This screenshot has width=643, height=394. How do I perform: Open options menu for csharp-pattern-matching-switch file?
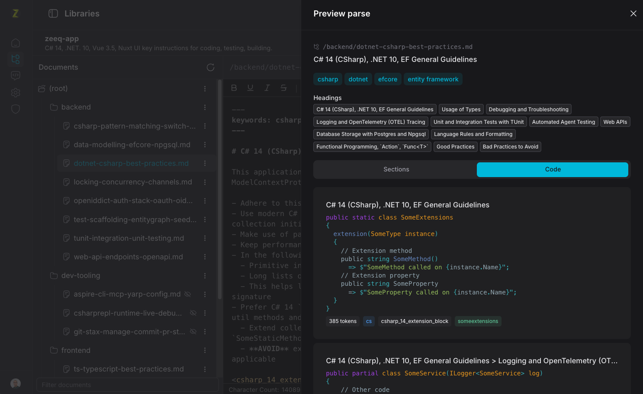(x=205, y=126)
